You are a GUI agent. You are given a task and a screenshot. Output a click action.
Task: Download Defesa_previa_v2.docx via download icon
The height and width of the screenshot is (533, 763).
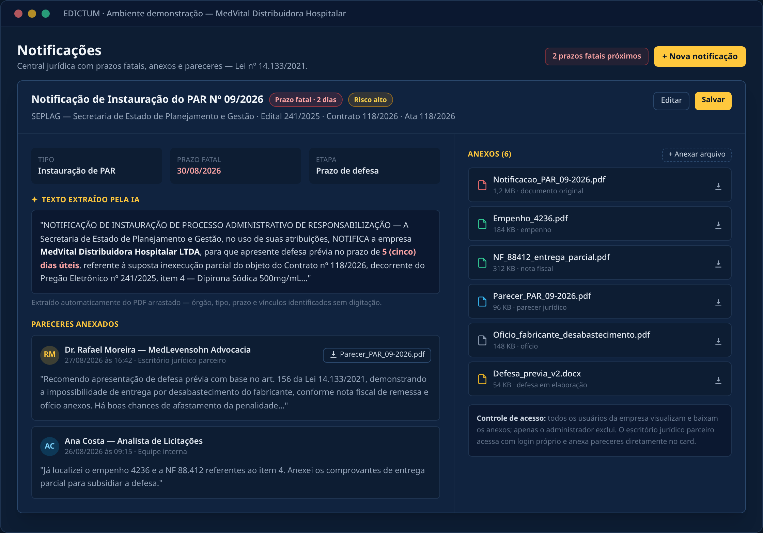click(x=718, y=380)
